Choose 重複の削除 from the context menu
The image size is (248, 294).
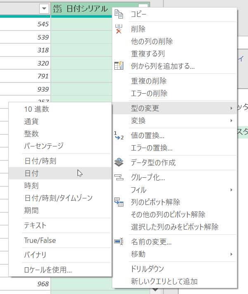click(x=149, y=81)
